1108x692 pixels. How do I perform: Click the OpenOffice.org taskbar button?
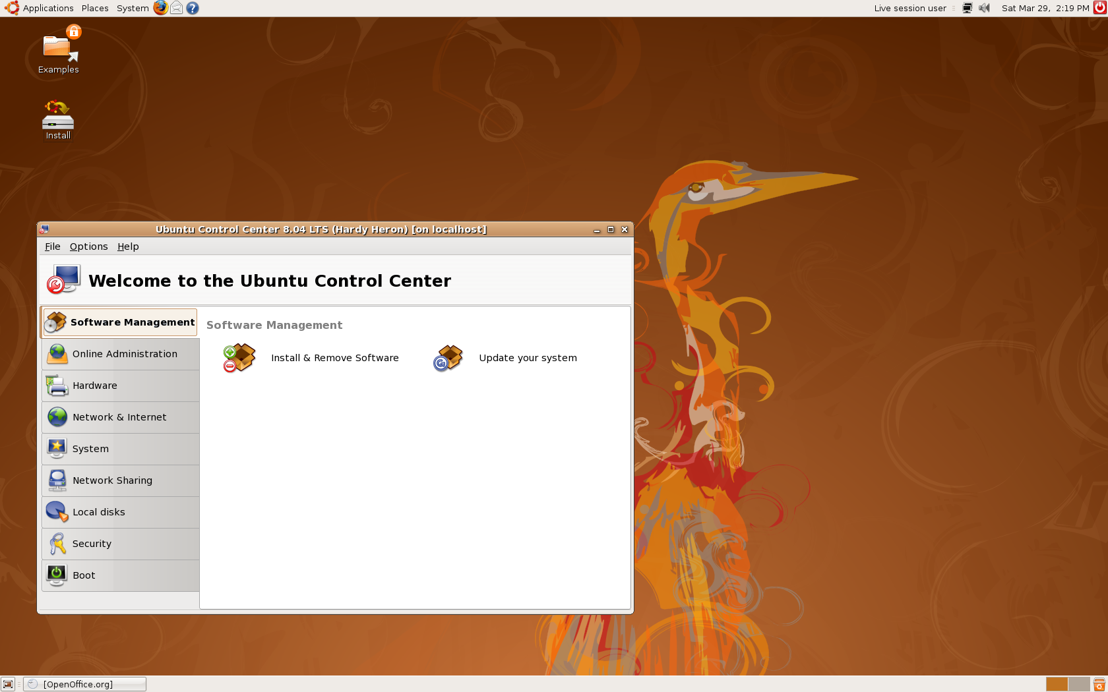click(x=85, y=684)
